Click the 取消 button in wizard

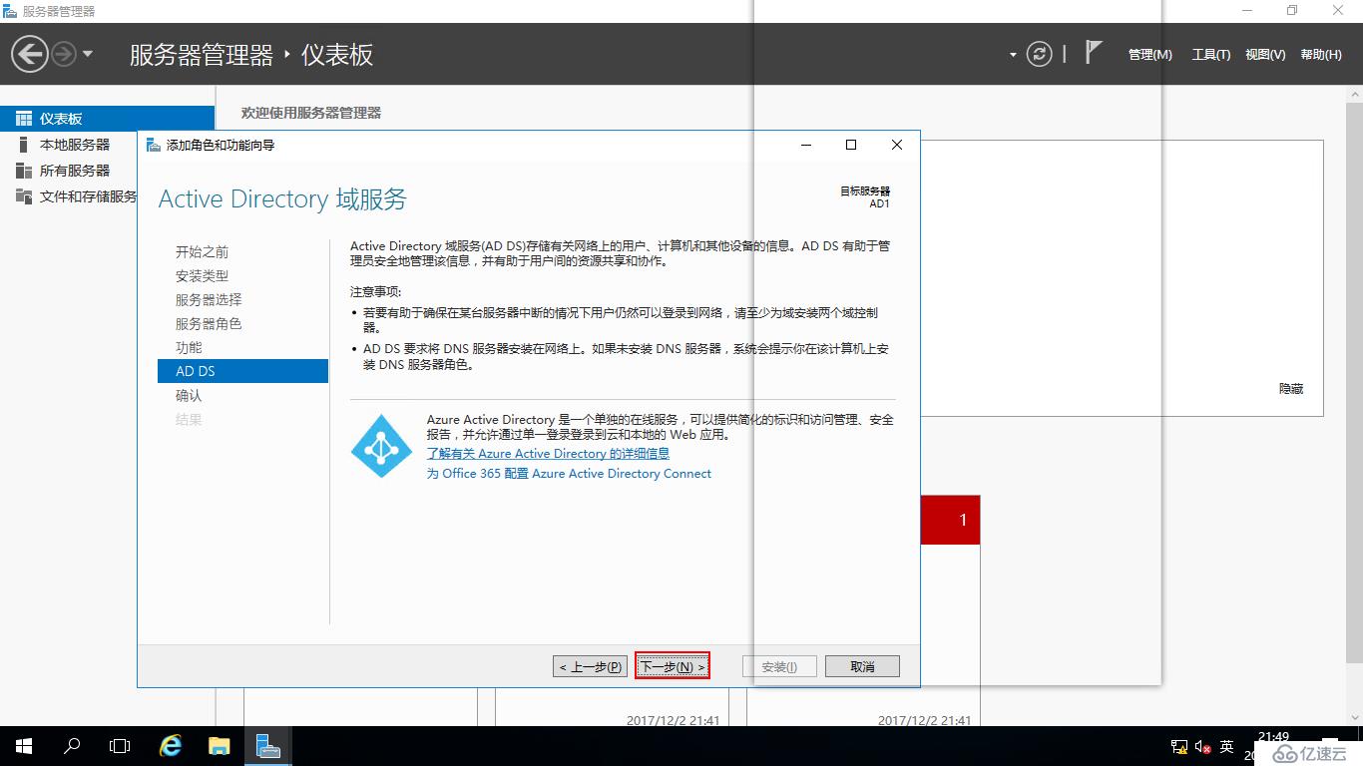click(x=862, y=666)
